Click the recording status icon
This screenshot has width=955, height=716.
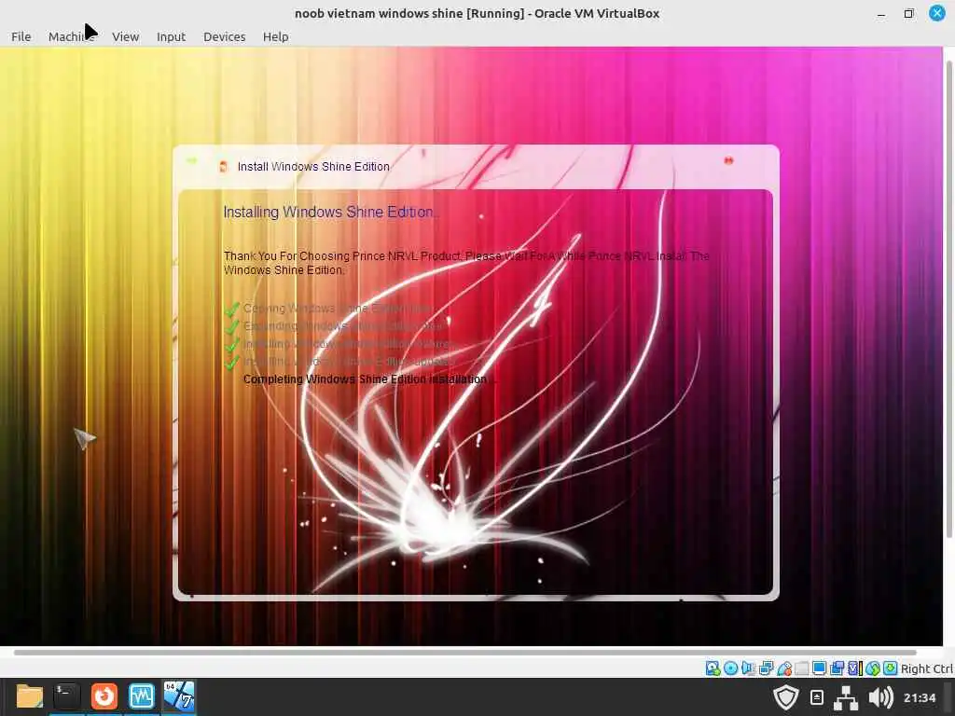837,668
